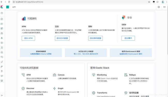Open the help icon in the header
The image size is (168, 97).
tap(159, 7)
